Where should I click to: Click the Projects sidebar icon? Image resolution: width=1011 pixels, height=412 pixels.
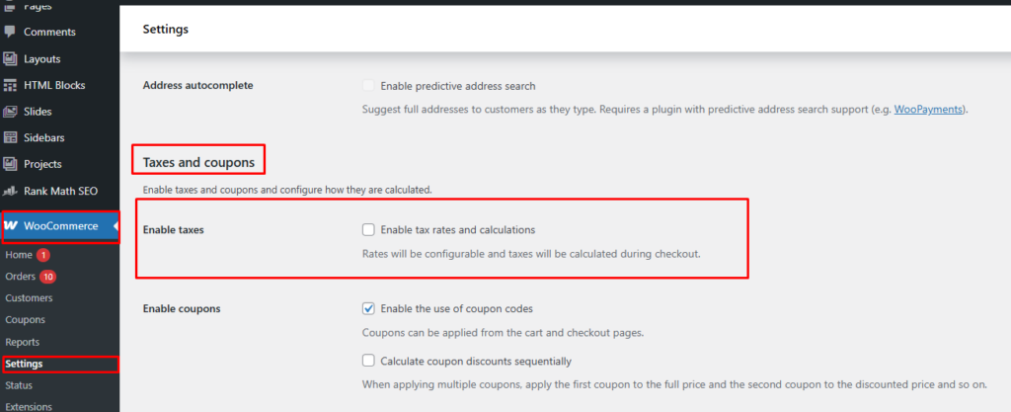pyautogui.click(x=11, y=164)
